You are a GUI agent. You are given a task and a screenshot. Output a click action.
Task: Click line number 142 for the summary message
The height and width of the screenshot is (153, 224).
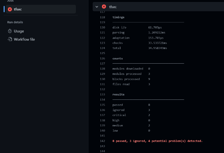pyautogui.click(x=102, y=141)
